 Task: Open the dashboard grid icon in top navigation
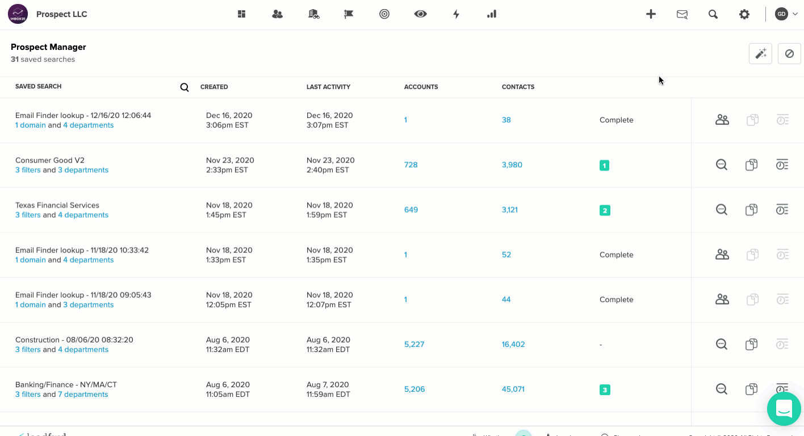click(x=241, y=14)
